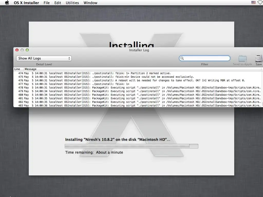Screen dimensions: 263x197
Task: Click the Message column header
Action: (x=30, y=69)
